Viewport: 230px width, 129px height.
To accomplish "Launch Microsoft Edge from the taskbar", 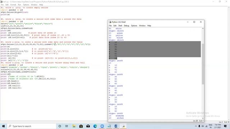I will [95, 126].
